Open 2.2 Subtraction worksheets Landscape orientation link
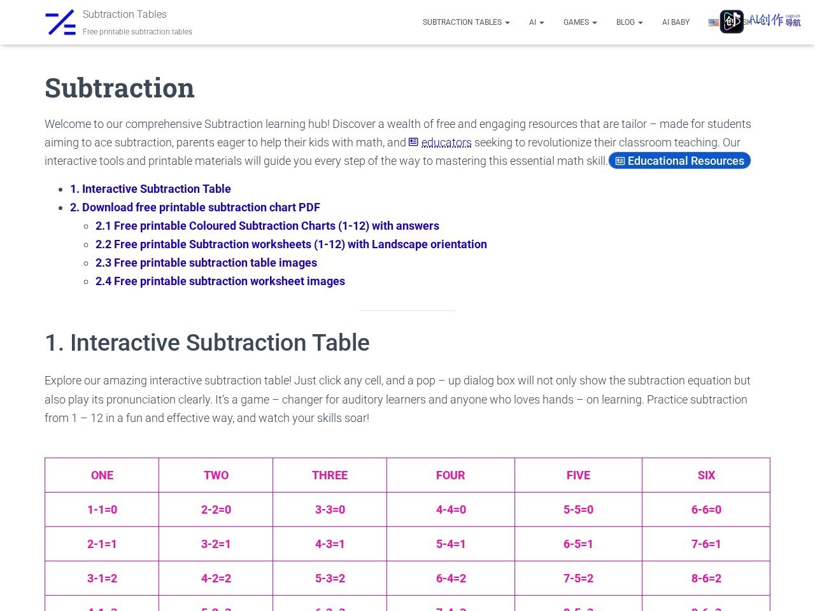 click(x=291, y=244)
